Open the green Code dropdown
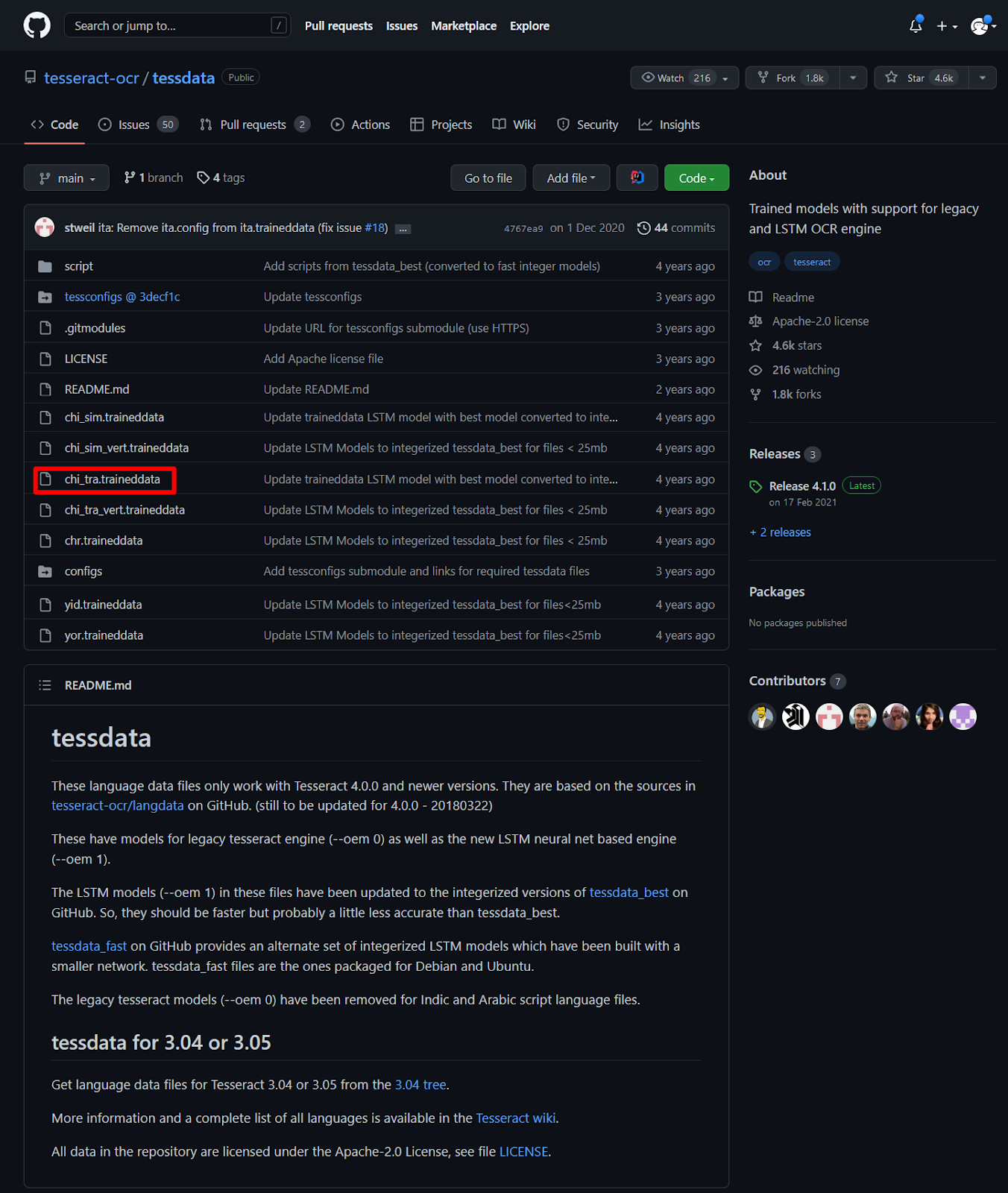The width and height of the screenshot is (1008, 1193). (696, 177)
